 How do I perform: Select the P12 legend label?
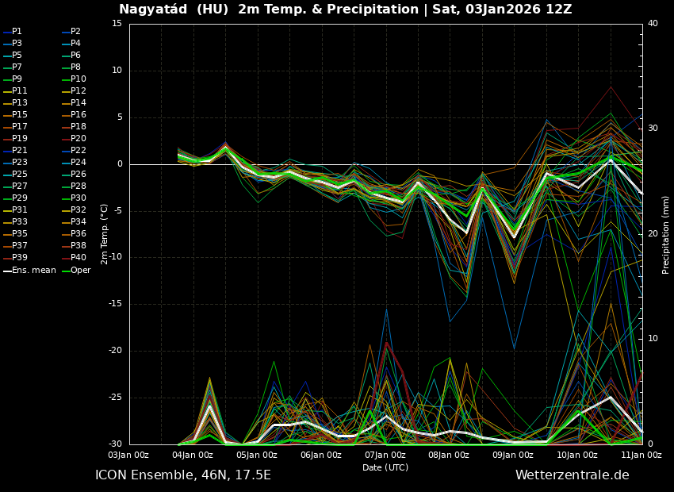(78, 91)
